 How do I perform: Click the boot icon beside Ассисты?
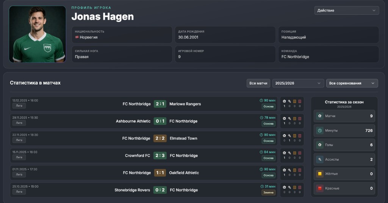coord(320,159)
